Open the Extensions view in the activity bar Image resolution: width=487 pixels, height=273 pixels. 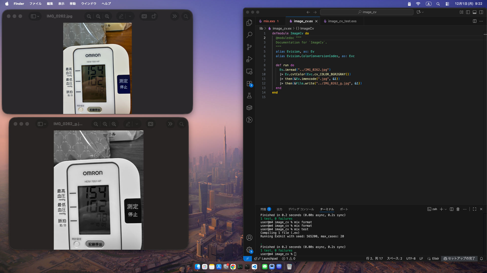pyautogui.click(x=249, y=84)
